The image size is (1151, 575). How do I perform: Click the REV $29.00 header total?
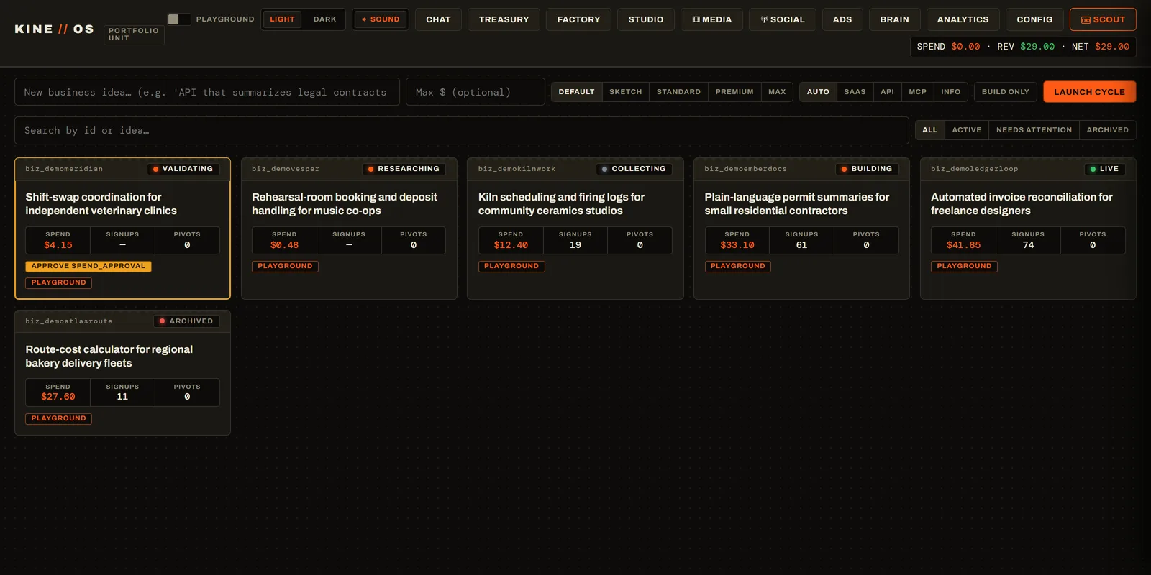(1026, 47)
